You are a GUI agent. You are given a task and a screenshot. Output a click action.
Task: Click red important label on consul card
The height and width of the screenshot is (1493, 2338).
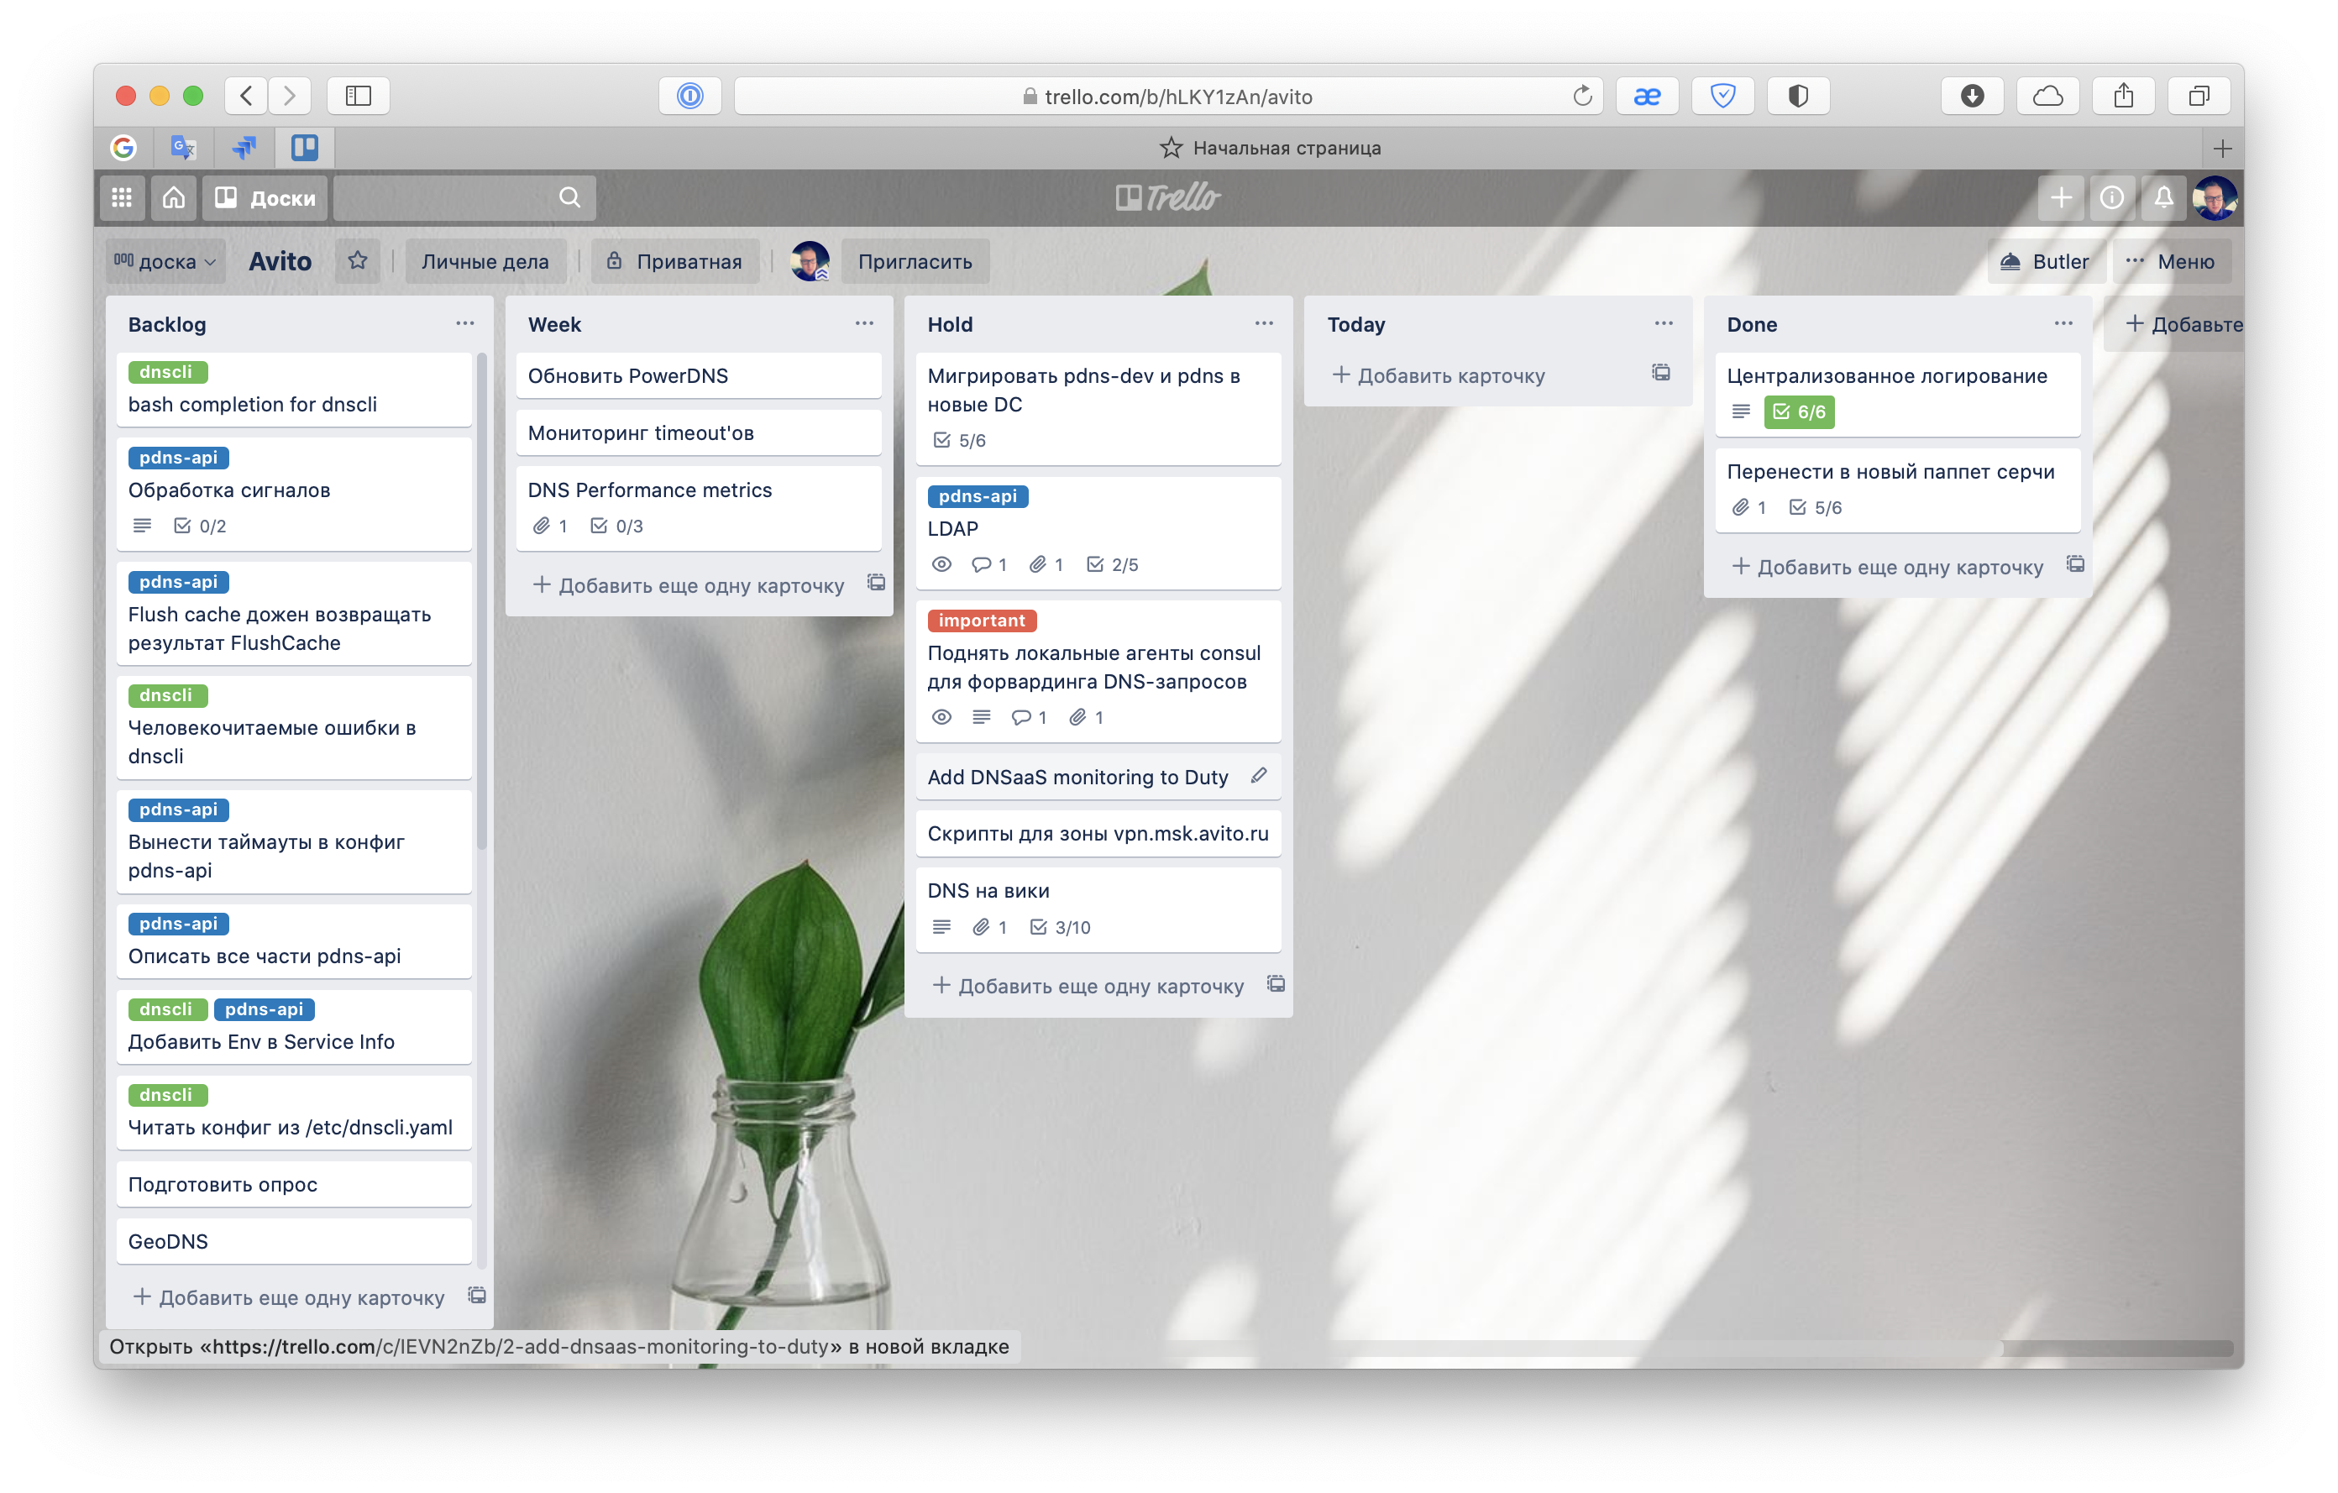[982, 621]
